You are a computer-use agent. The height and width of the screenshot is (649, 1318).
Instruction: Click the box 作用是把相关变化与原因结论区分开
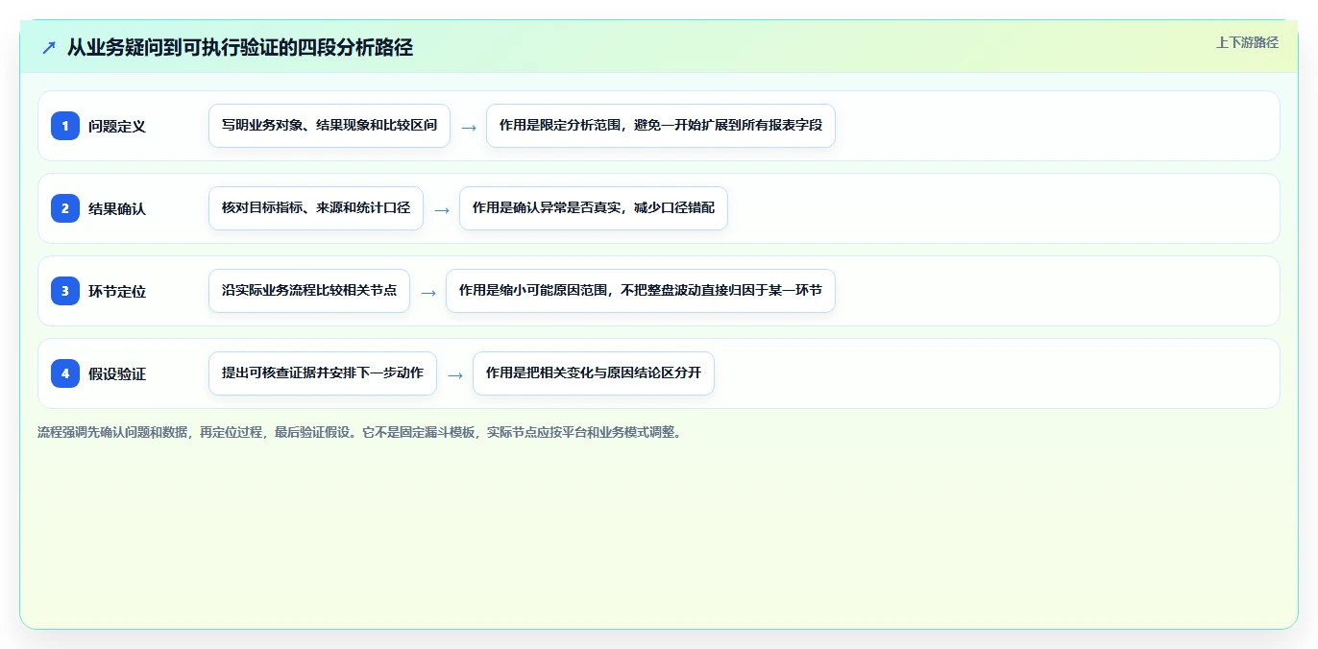(594, 373)
